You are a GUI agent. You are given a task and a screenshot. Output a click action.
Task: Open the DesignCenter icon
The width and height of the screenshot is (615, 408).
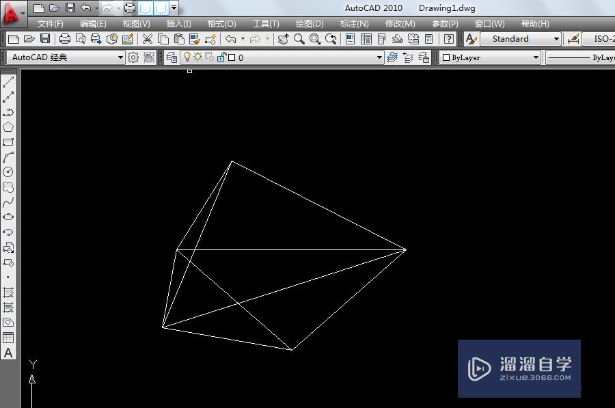coord(366,39)
